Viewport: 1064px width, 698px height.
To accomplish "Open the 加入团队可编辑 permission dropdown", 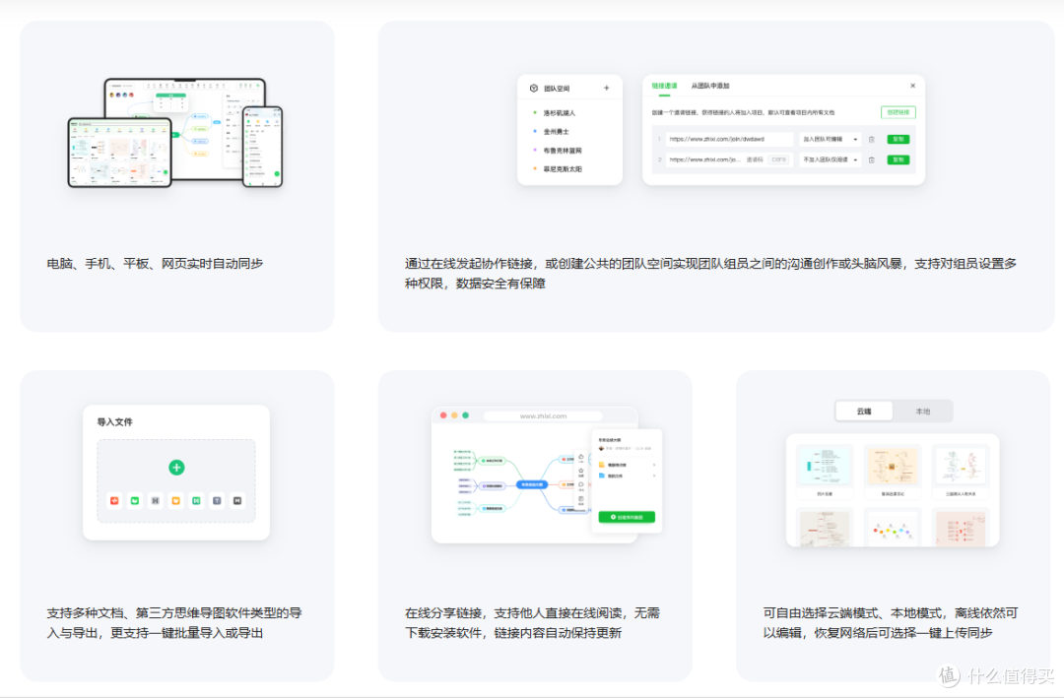I will coord(830,139).
